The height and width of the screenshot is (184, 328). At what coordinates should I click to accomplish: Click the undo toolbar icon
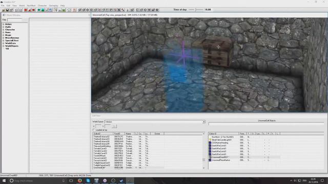(x=16, y=10)
